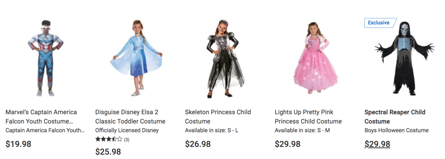Open the Elsa 2 toddler costume image

[136, 58]
